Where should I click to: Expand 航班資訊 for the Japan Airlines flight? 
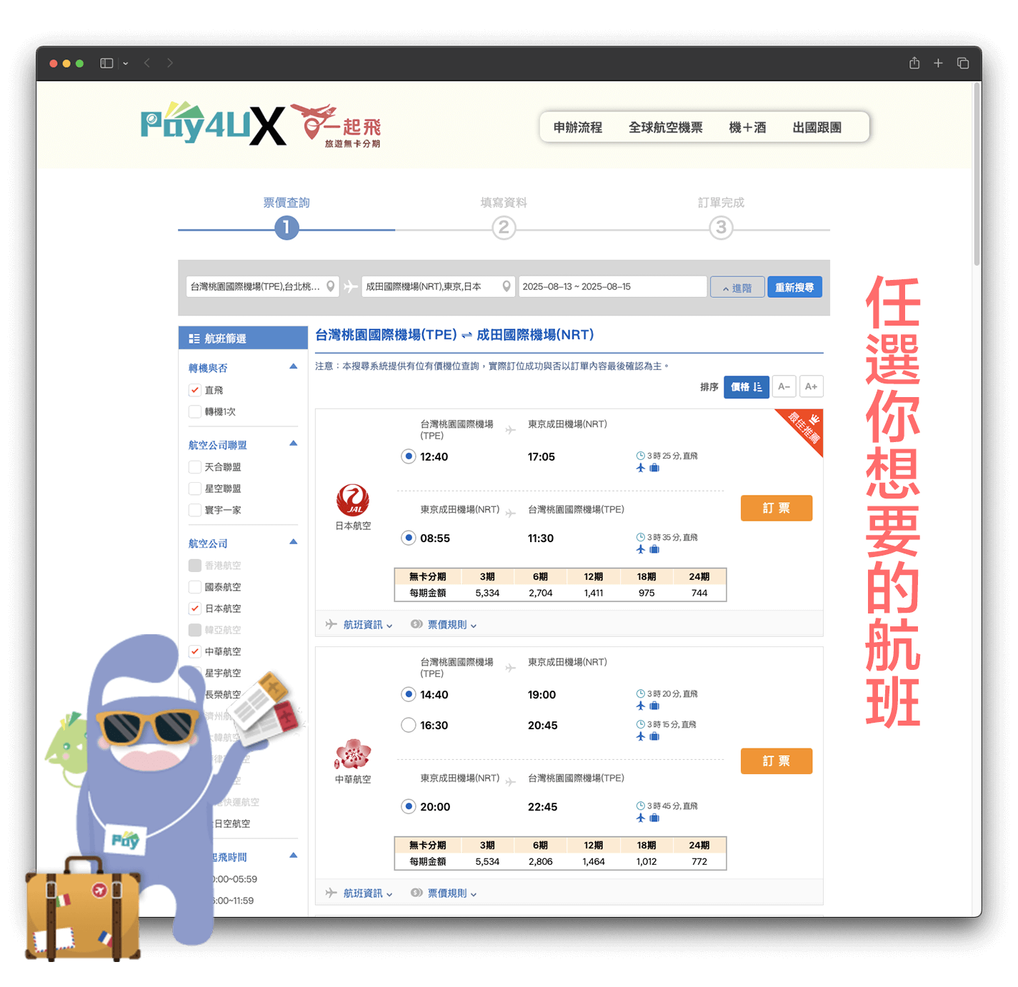tap(367, 625)
